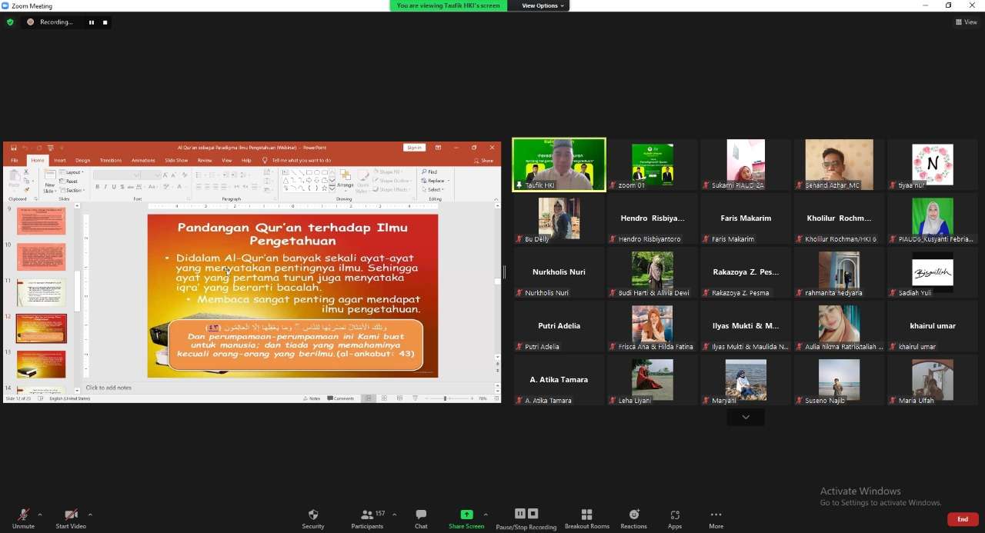The height and width of the screenshot is (533, 985).
Task: Toggle Underline in shared PowerPoint ribbon
Action: tap(114, 187)
